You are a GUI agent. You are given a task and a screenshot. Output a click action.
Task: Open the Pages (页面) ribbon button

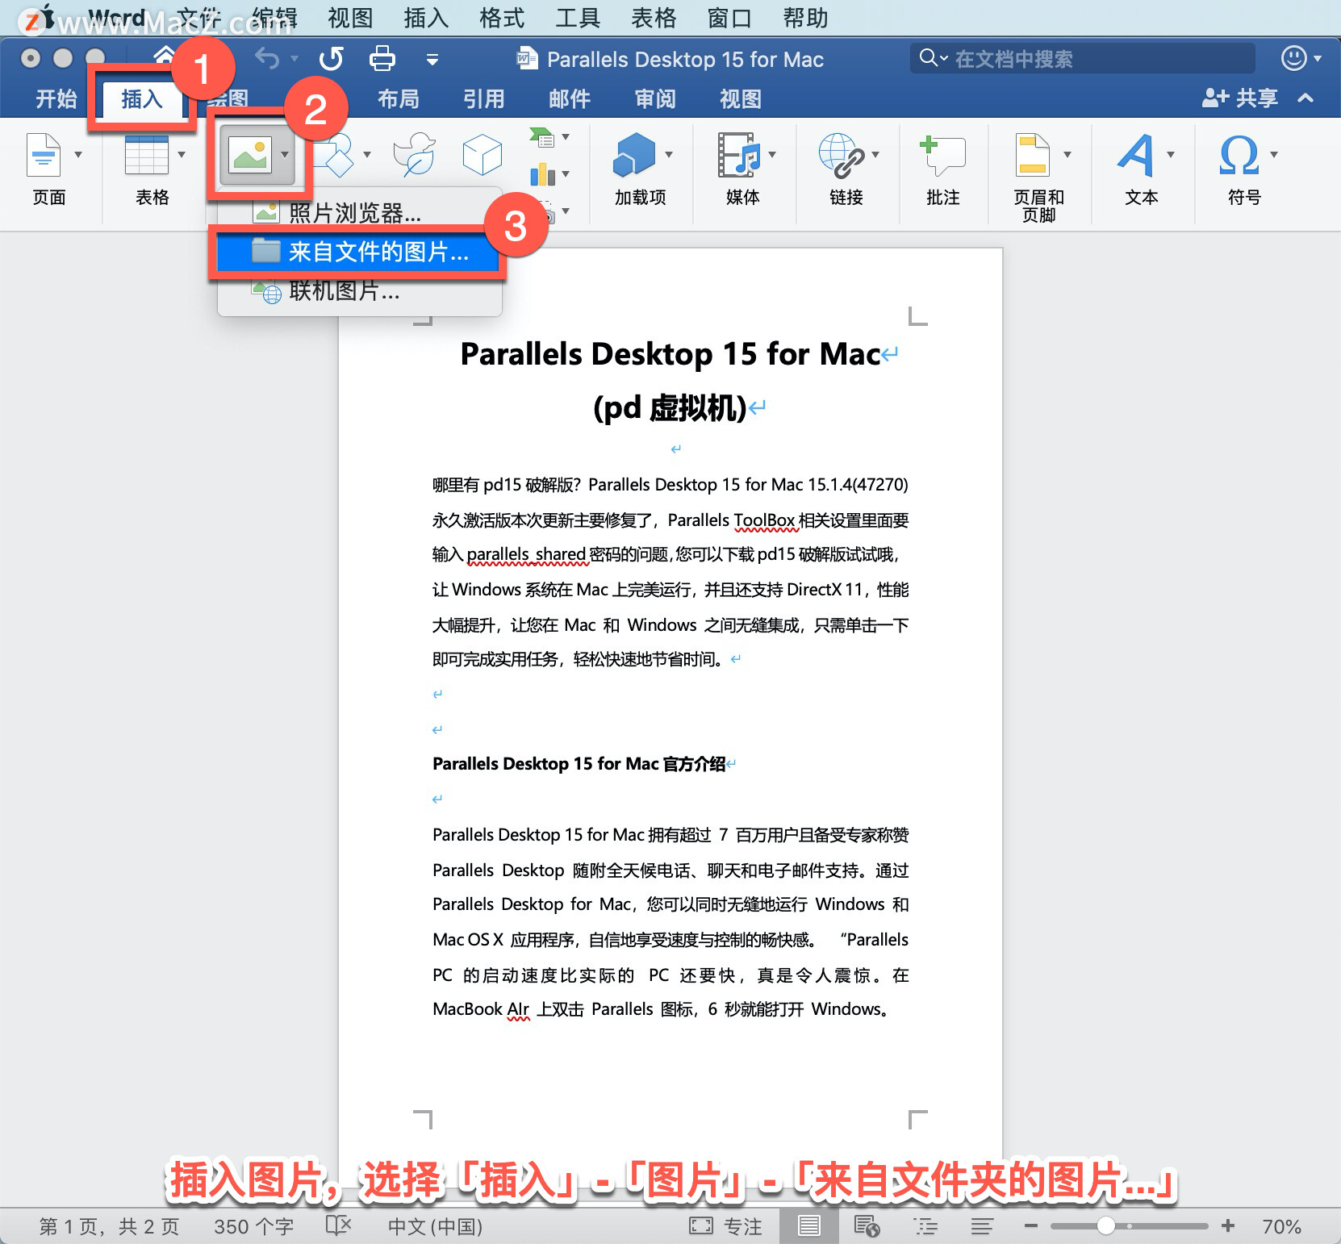pos(44,154)
